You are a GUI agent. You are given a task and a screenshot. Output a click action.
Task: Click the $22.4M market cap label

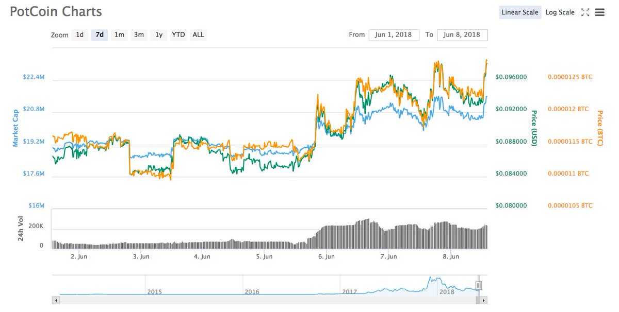point(34,77)
